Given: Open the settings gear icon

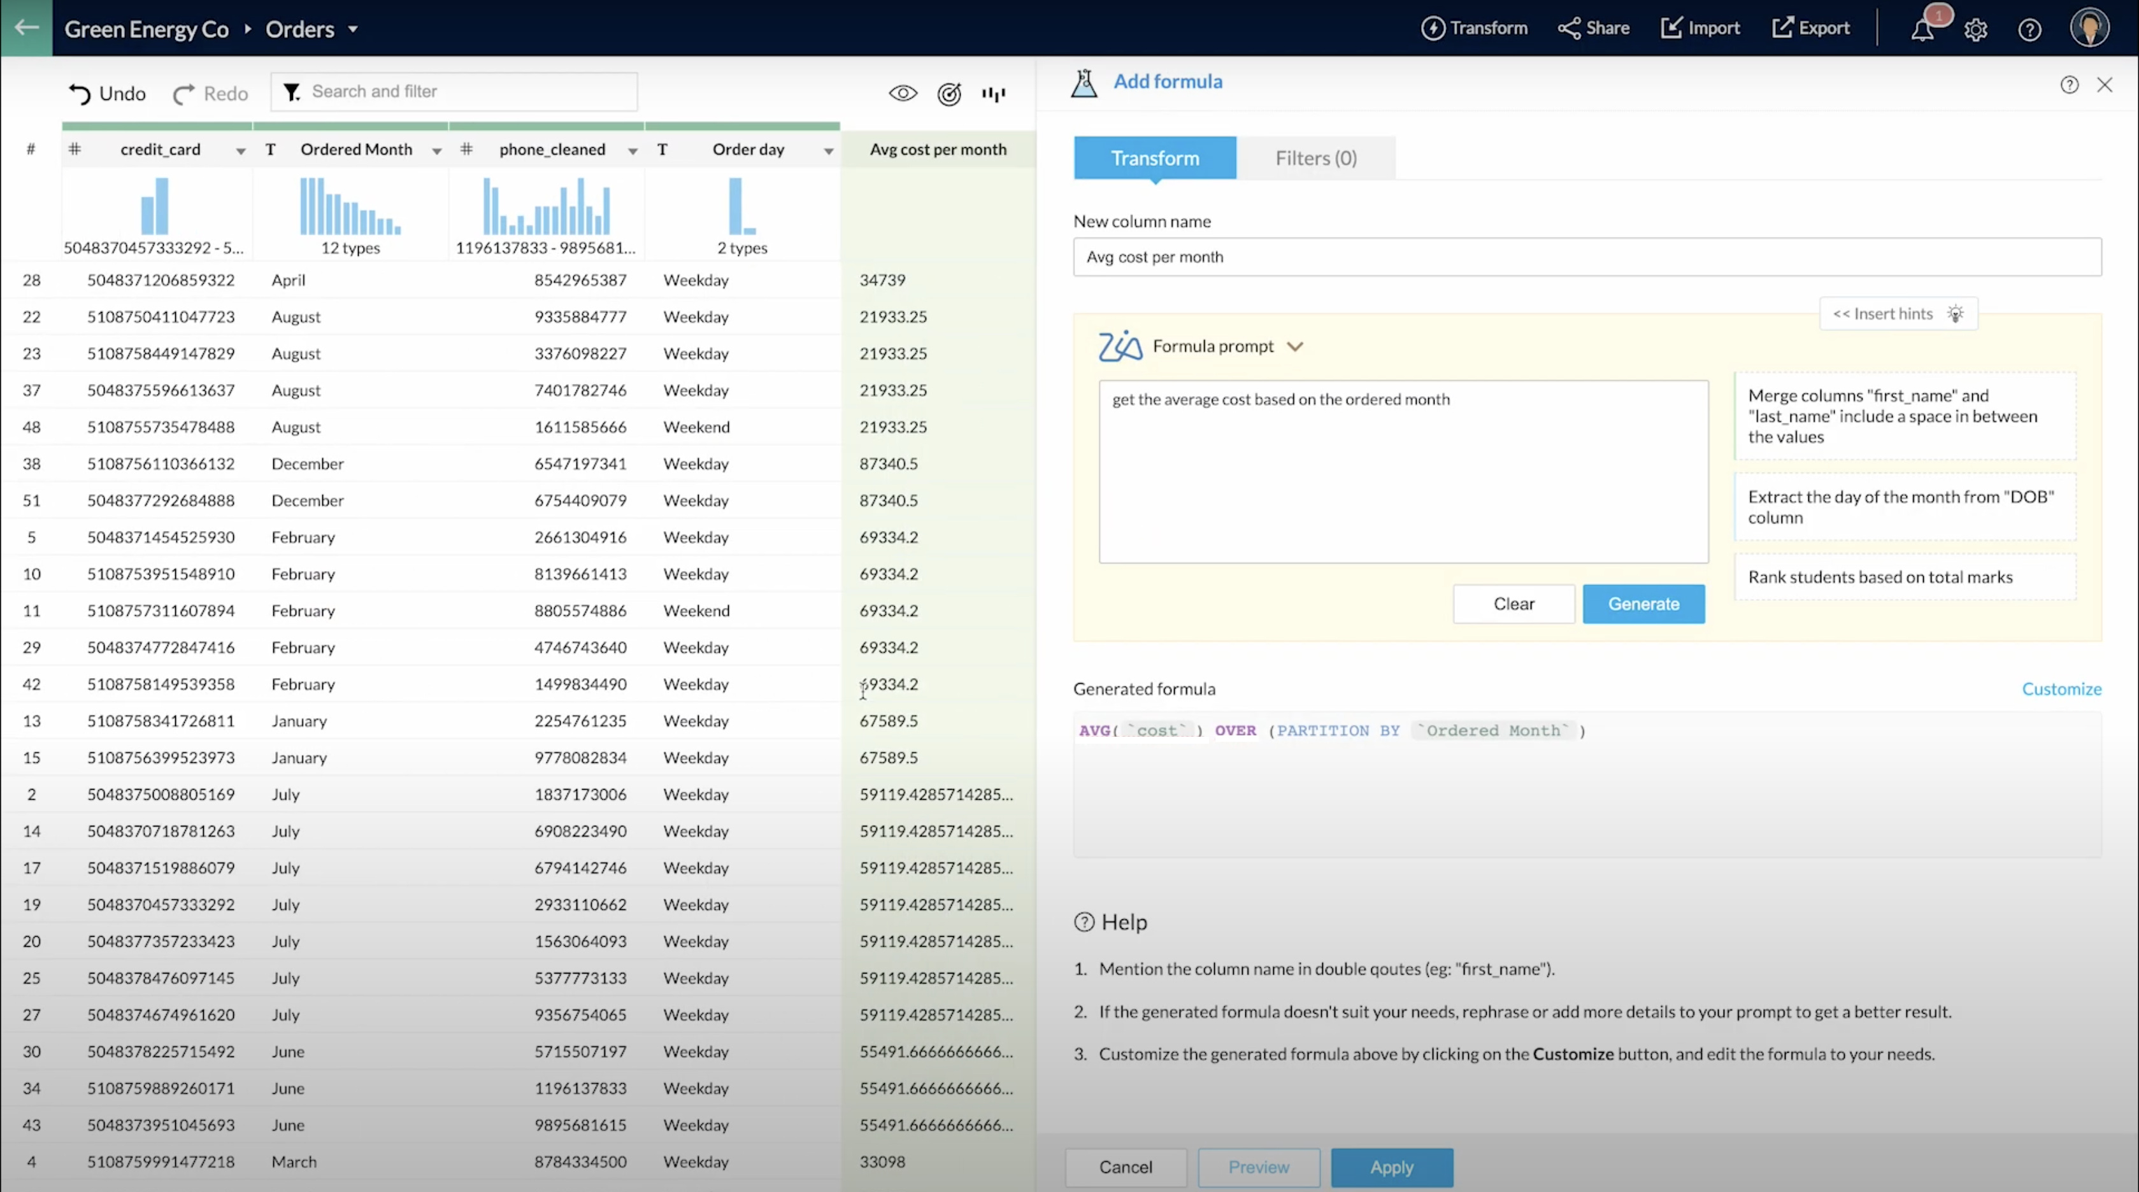Looking at the screenshot, I should (x=1975, y=30).
